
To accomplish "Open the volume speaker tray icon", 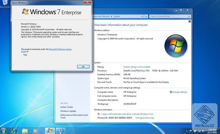I will coord(203,131).
